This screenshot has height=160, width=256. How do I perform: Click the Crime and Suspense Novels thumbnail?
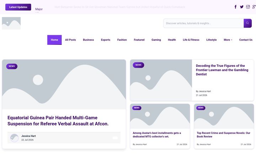click(x=224, y=116)
